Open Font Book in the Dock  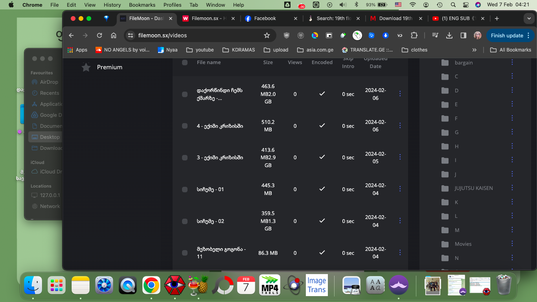pos(375,285)
